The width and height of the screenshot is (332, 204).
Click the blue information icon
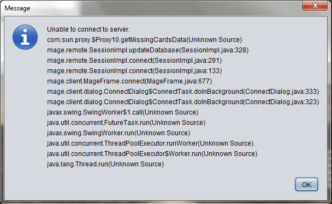tap(25, 37)
